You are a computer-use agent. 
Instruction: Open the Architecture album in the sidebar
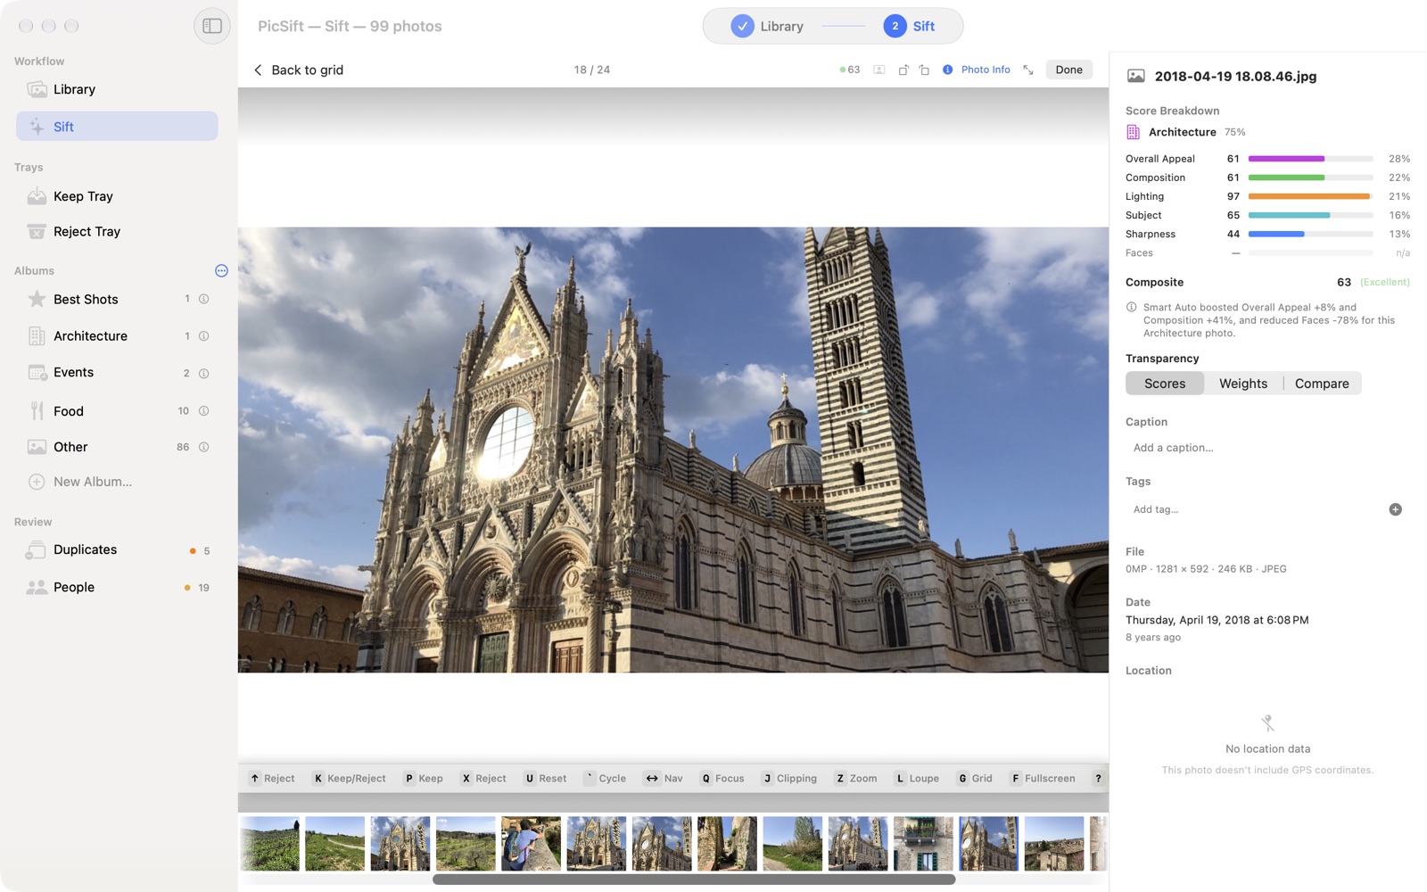pyautogui.click(x=117, y=336)
